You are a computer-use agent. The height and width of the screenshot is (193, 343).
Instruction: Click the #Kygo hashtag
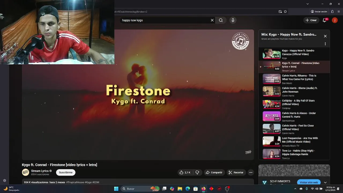[88, 182]
